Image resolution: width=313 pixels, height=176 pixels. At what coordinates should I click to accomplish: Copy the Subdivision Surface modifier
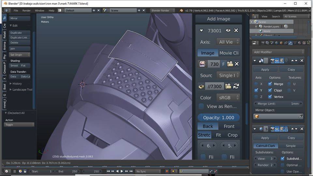coord(291,138)
